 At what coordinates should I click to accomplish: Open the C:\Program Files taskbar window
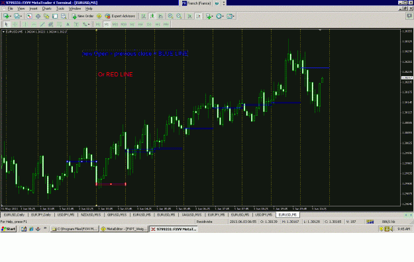[74, 229]
